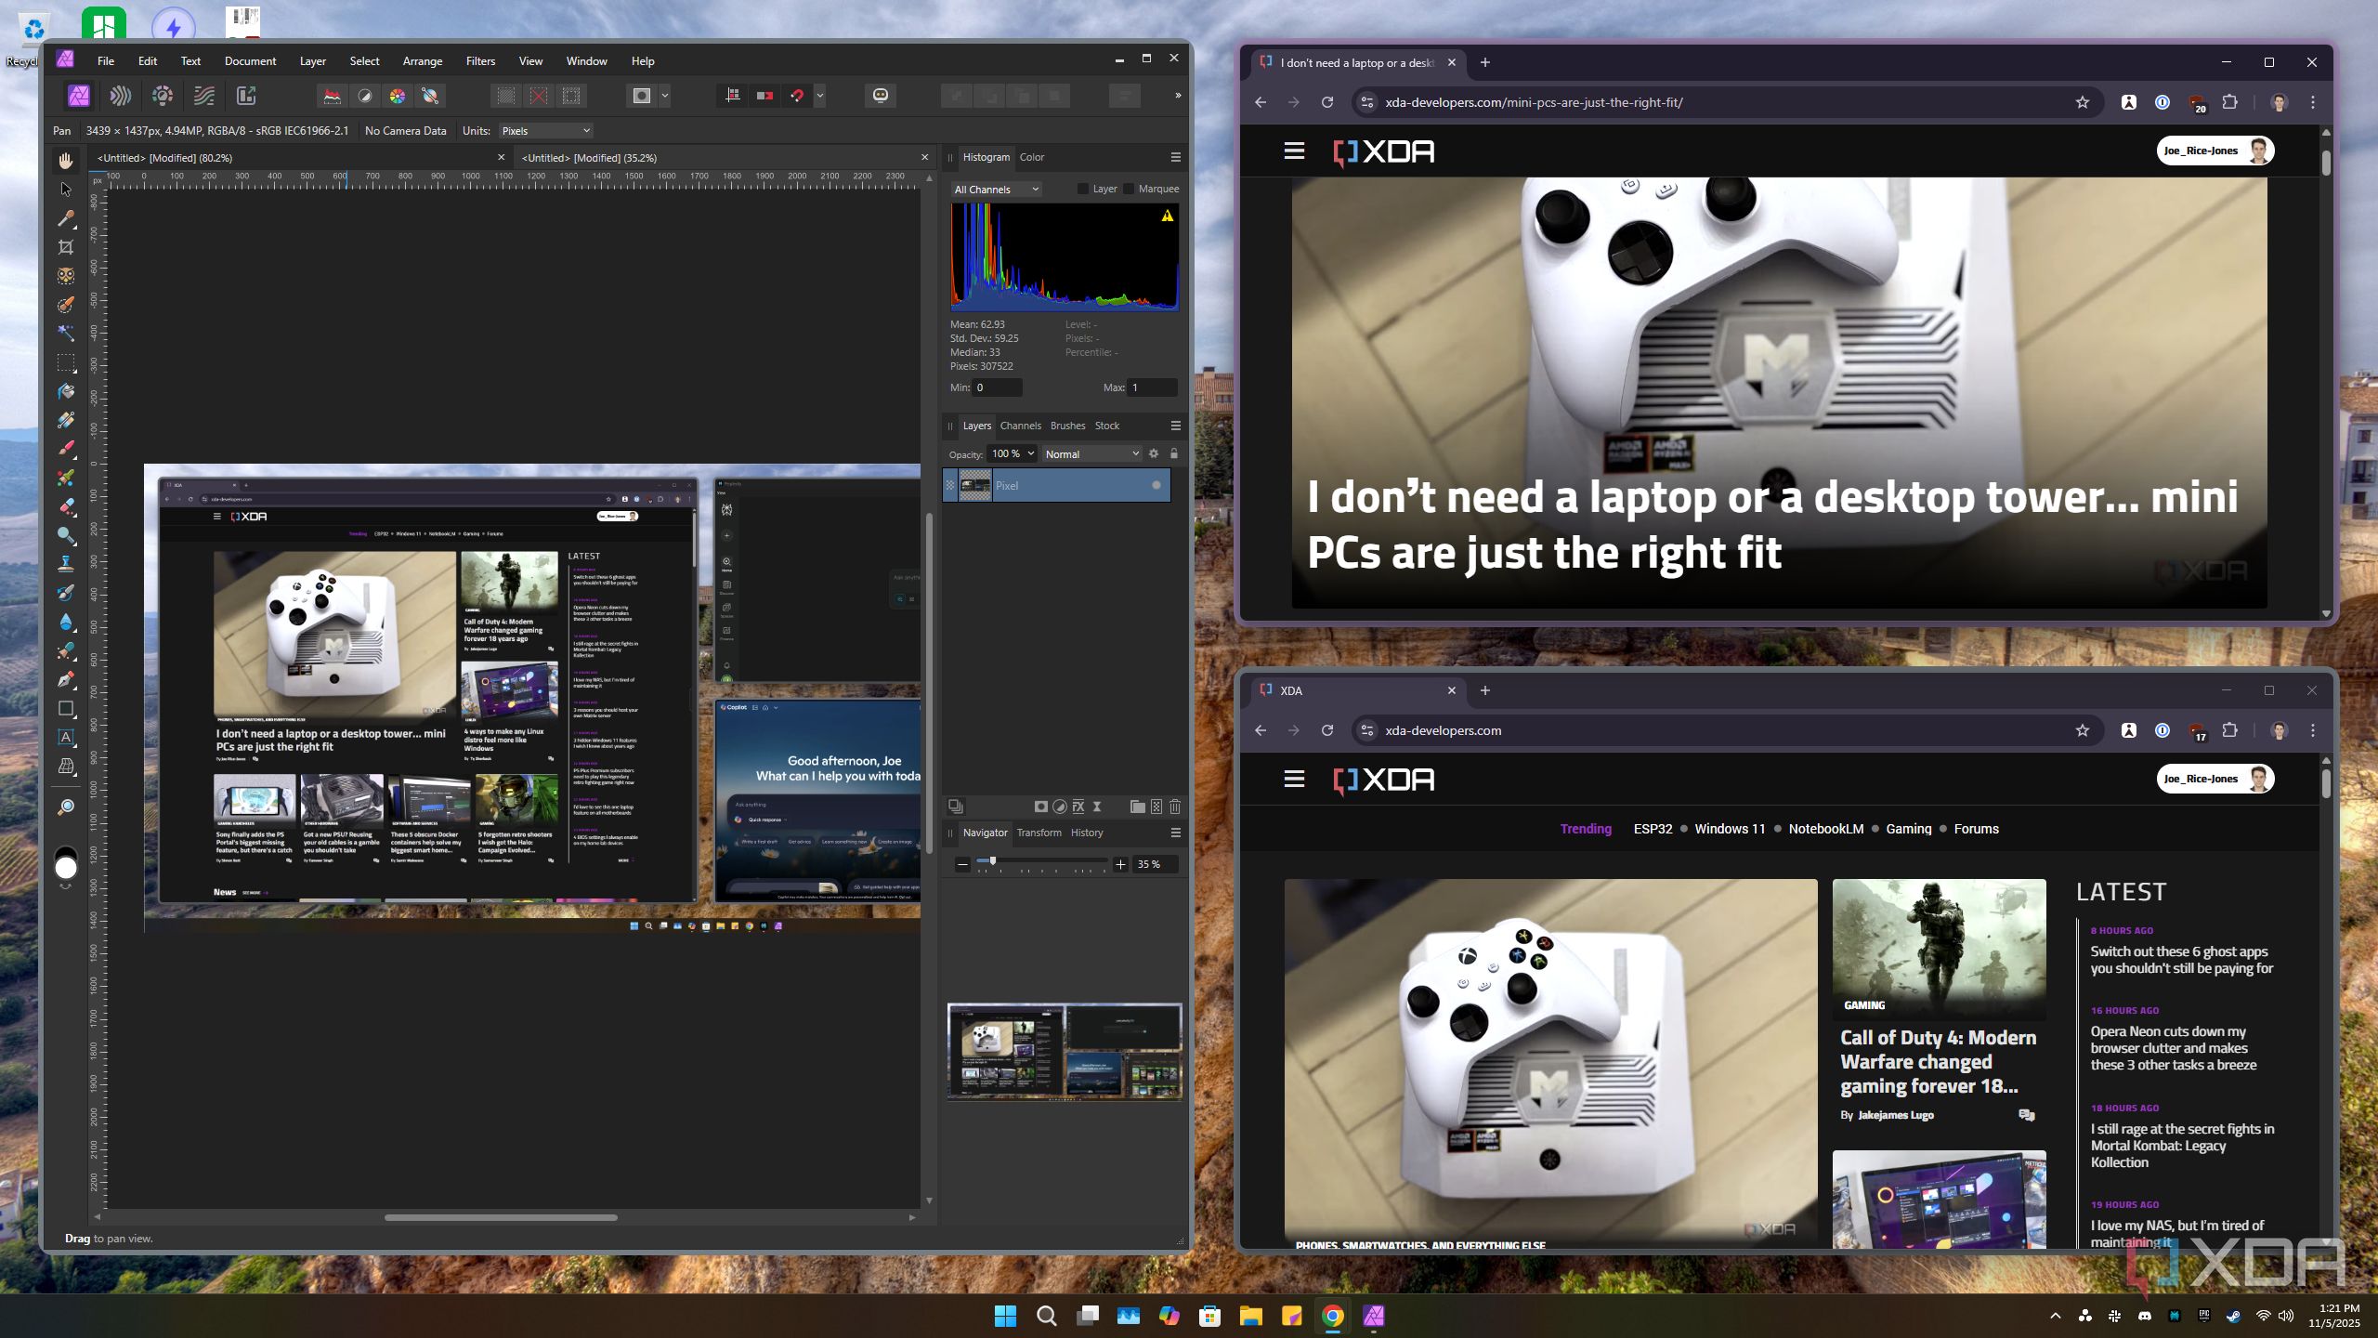The width and height of the screenshot is (2378, 1338).
Task: Select the Flood Fill bucket tool
Action: coord(65,391)
